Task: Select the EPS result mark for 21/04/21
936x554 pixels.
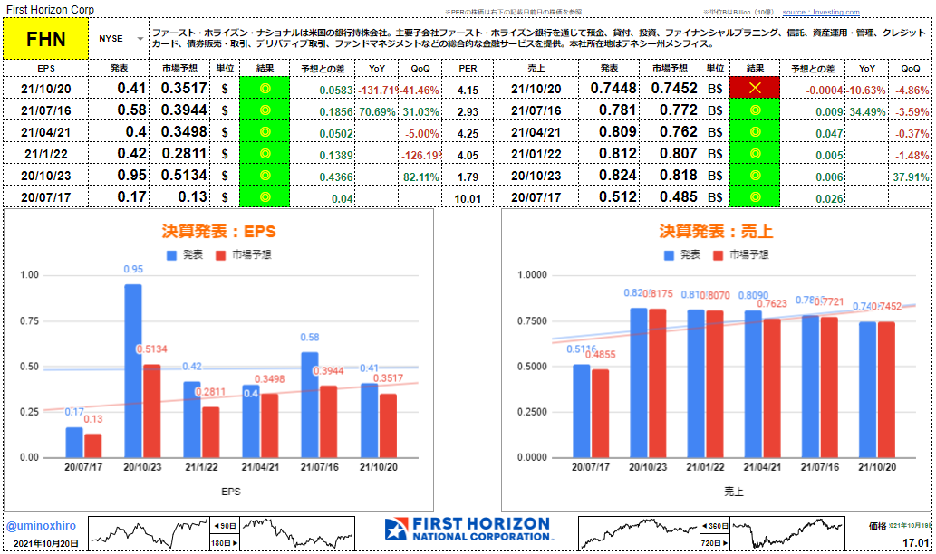Action: click(x=265, y=132)
